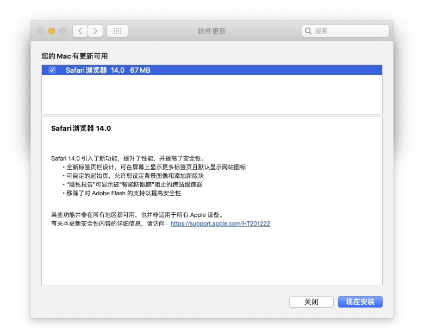Select the Safari浏览器 14.0 67 MB row
424x333 pixels.
click(212, 70)
